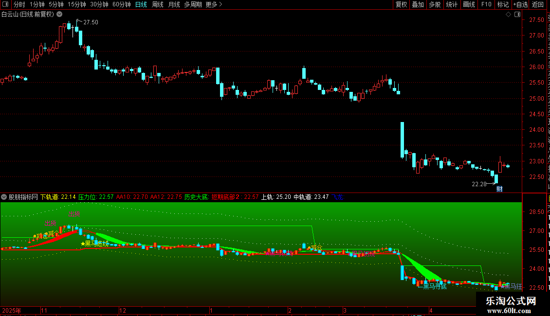Click the 中轨道: 23.47 indicator value

[x=311, y=197]
